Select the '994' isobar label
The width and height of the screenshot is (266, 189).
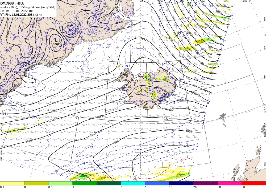[x=216, y=25]
